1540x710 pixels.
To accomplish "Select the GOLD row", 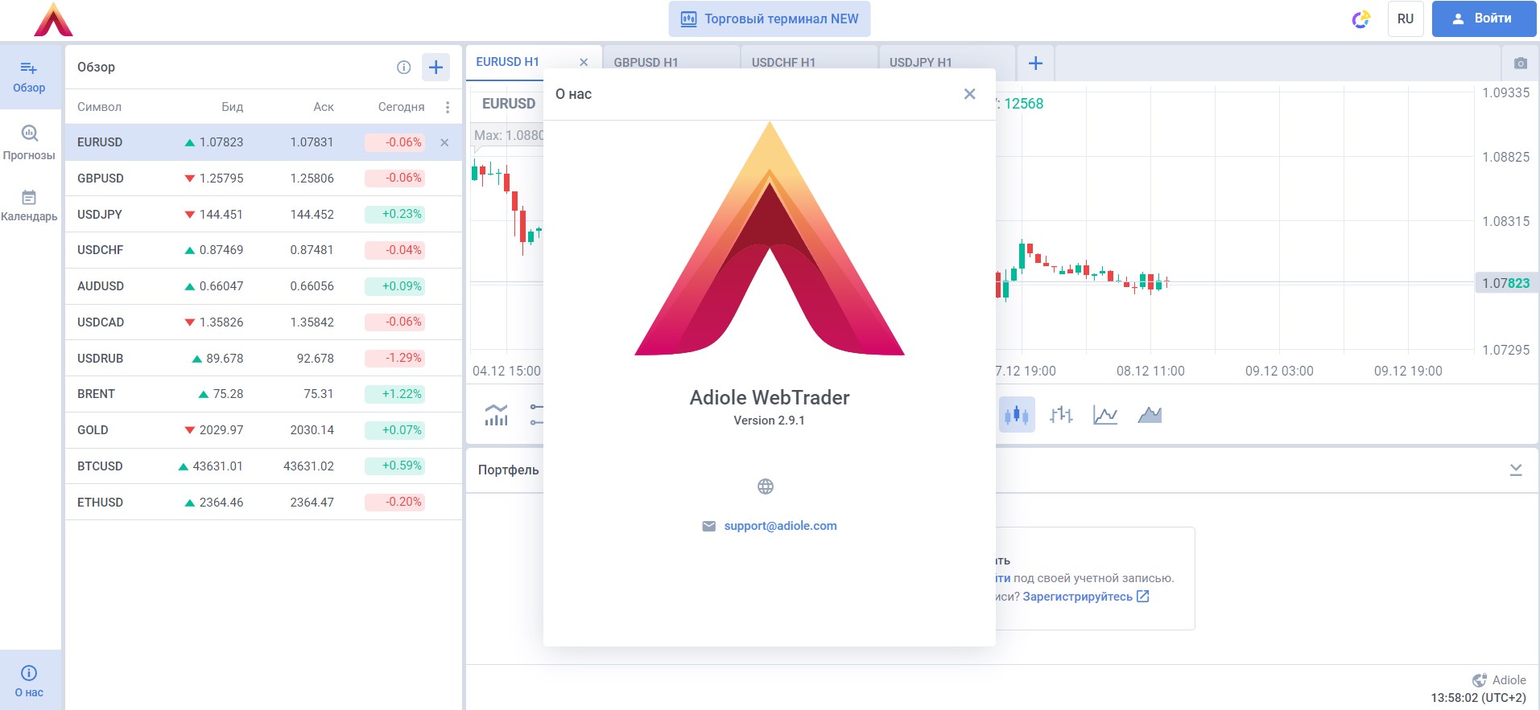I will tap(263, 430).
